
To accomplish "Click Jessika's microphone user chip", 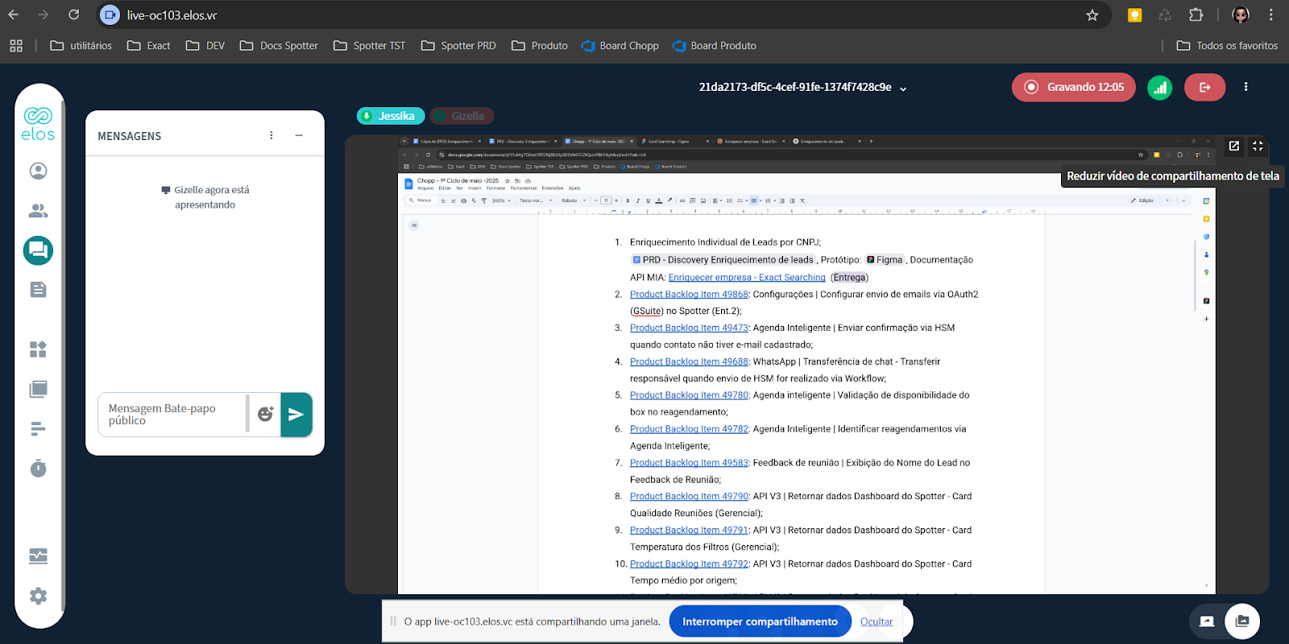I will (390, 116).
